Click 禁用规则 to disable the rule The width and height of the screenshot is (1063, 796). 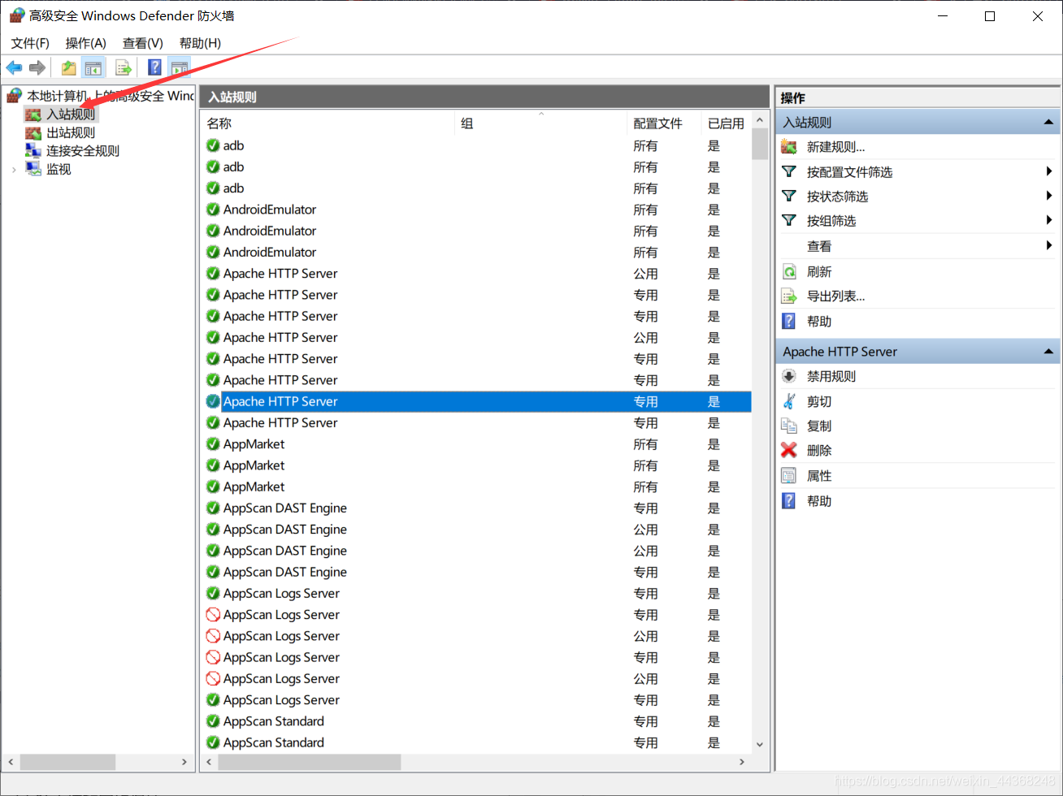831,377
